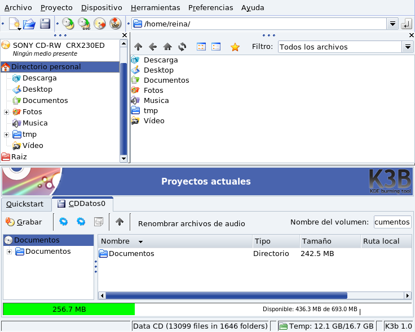Open the Herramientas menu
The width and height of the screenshot is (415, 332).
click(x=155, y=7)
